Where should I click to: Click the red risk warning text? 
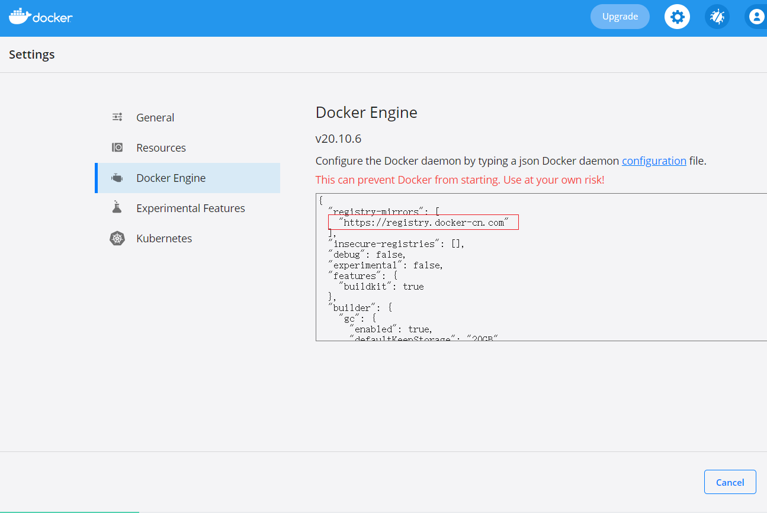(x=460, y=179)
